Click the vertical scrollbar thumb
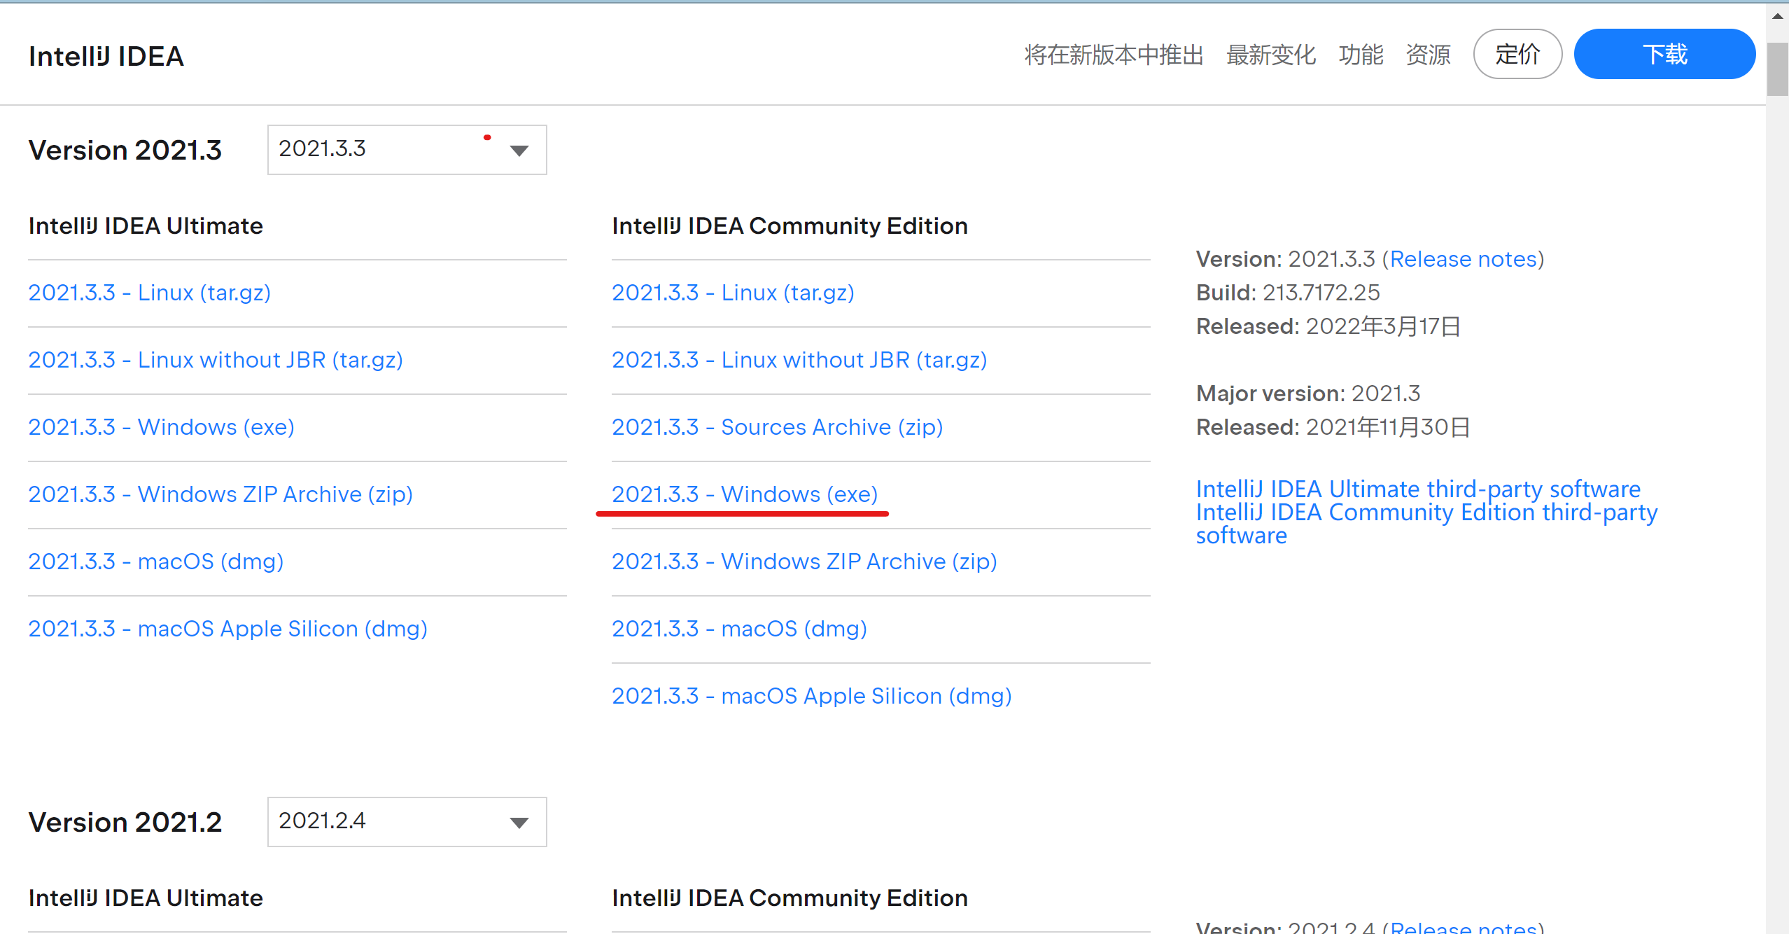 tap(1777, 69)
